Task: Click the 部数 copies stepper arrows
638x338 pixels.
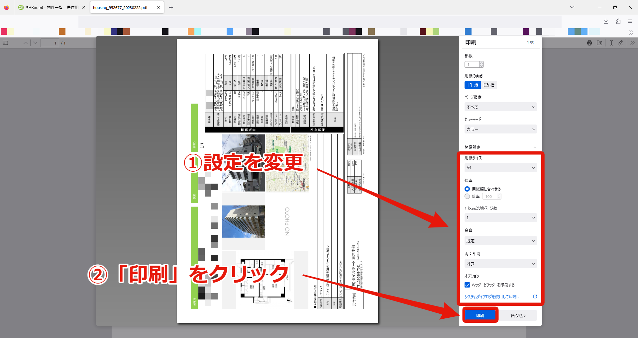Action: click(x=481, y=64)
